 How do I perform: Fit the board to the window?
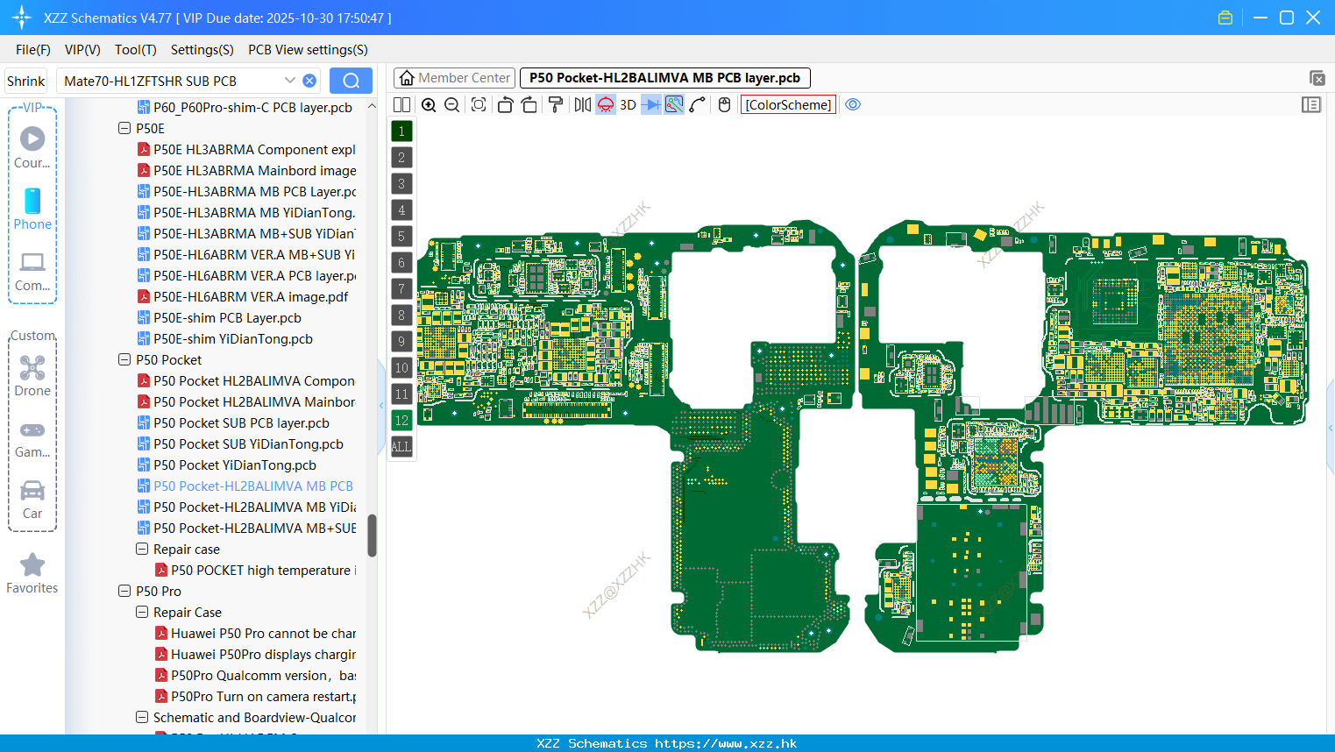click(x=479, y=104)
